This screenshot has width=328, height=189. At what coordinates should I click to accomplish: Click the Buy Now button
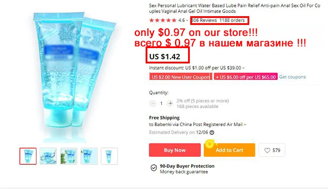174,150
